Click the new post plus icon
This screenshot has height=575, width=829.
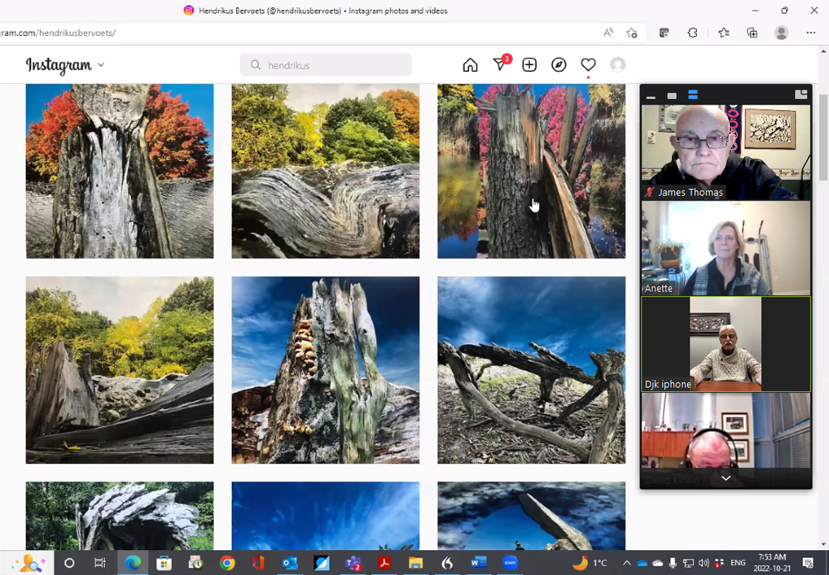click(x=529, y=65)
